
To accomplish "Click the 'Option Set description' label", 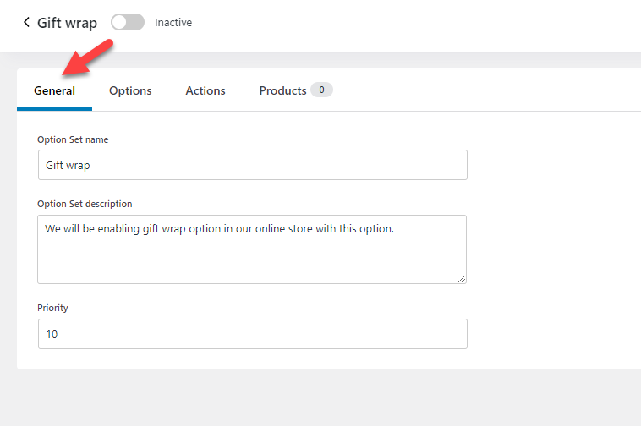I will pos(85,204).
